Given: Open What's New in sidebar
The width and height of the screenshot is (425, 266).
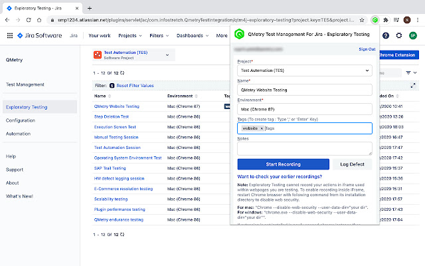Looking at the screenshot, I should pyautogui.click(x=19, y=196).
